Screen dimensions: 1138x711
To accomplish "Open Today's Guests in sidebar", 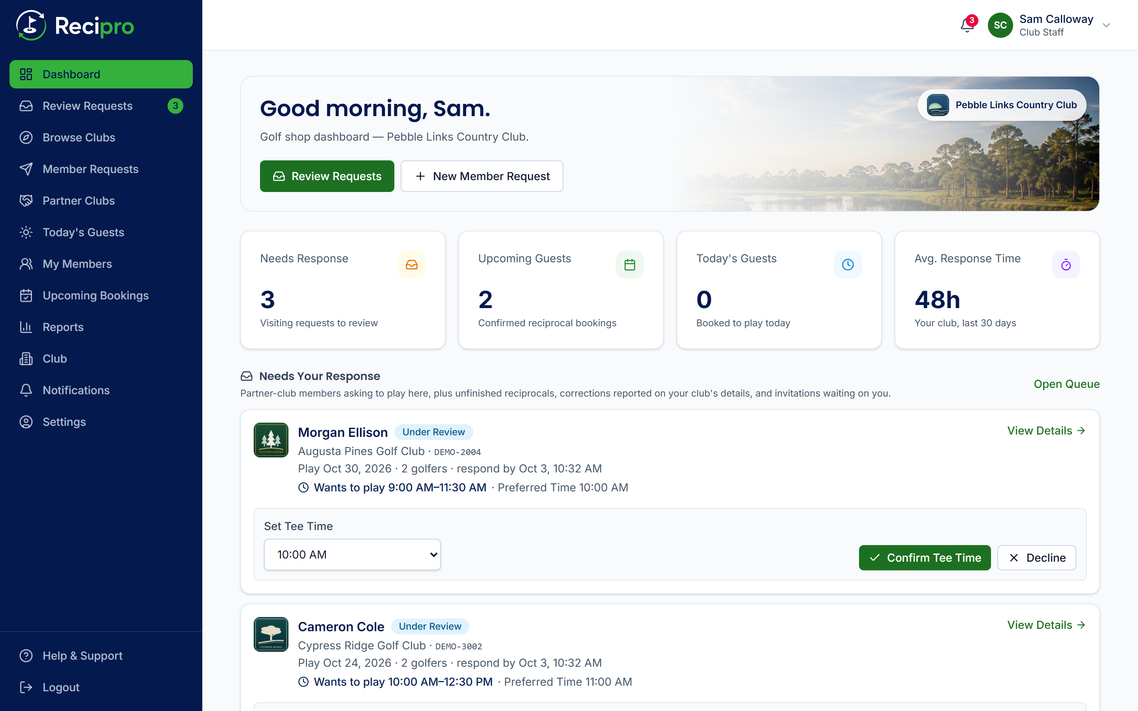I will [101, 232].
